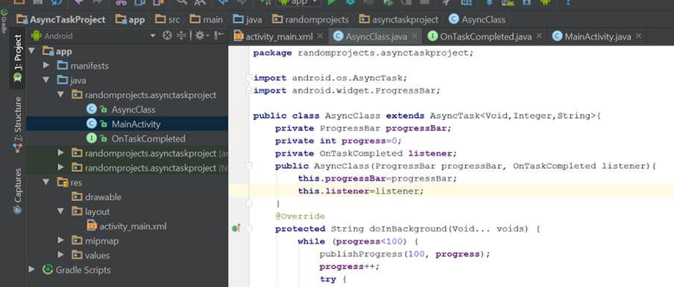Select the drawable folder in tree
The height and width of the screenshot is (287, 674).
click(x=103, y=197)
